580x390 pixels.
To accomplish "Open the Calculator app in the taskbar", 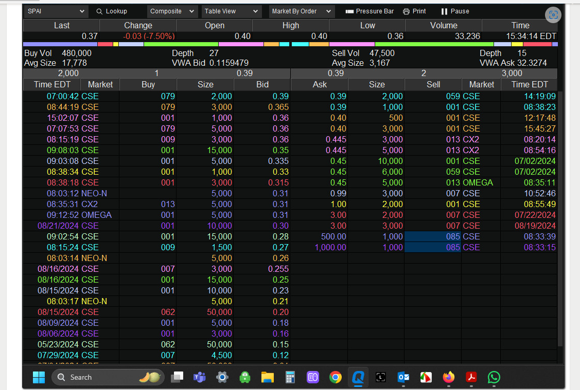I will pos(290,378).
